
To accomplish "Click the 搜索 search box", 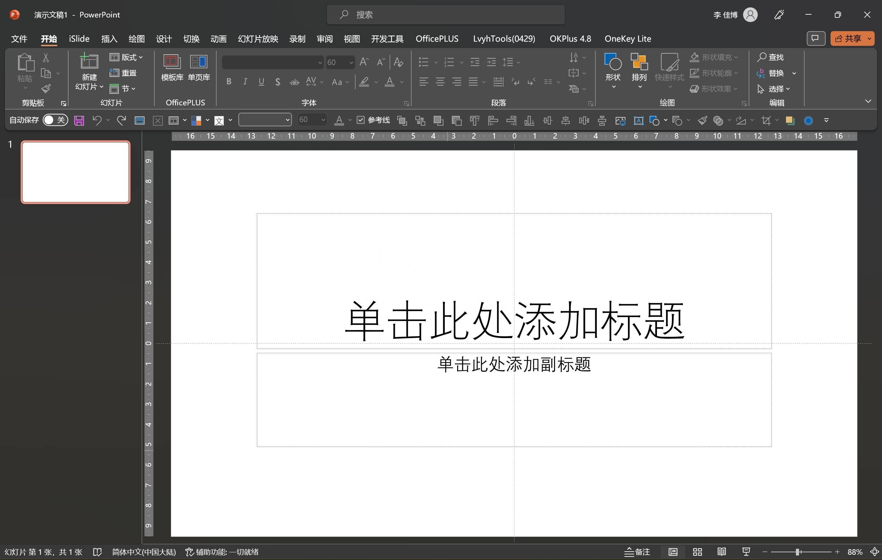I will click(446, 15).
